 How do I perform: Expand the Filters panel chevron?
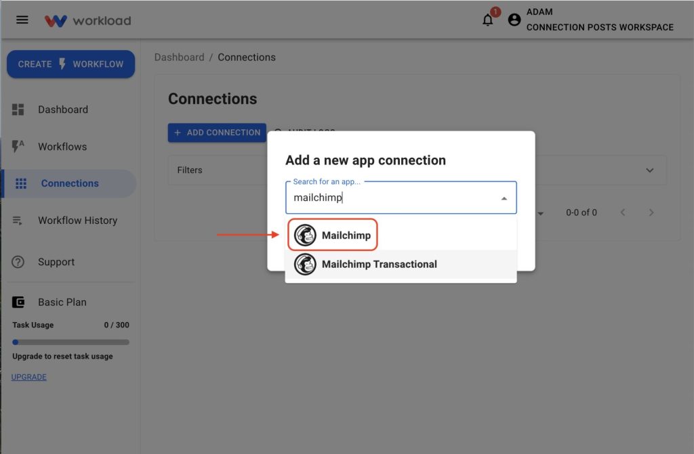point(649,171)
